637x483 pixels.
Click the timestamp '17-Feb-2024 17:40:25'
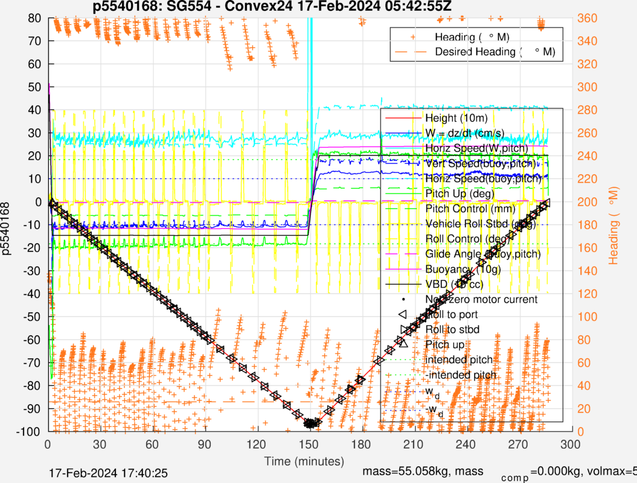(108, 473)
